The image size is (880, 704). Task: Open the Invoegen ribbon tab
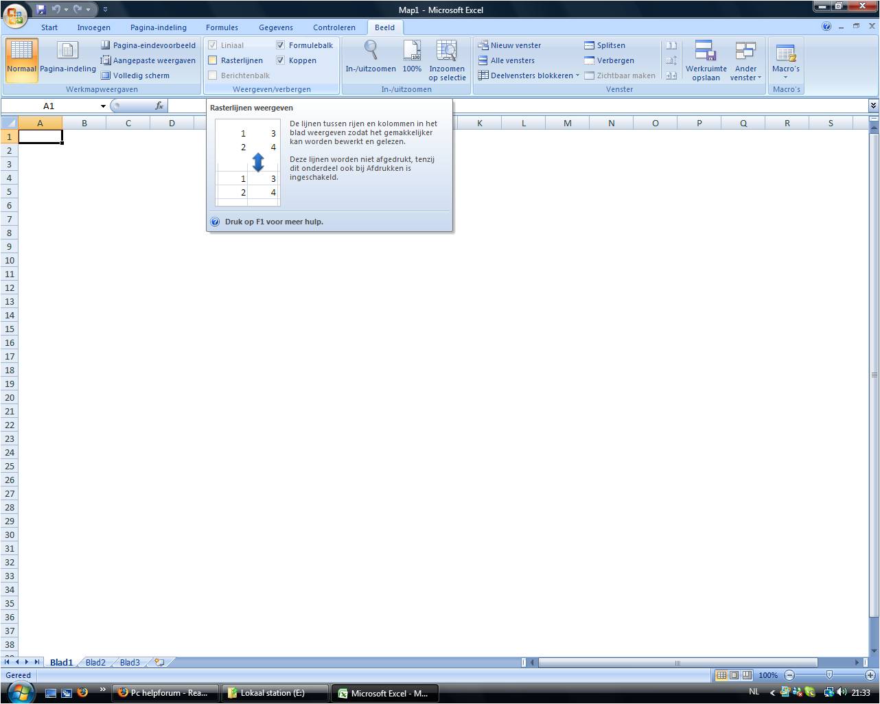94,27
